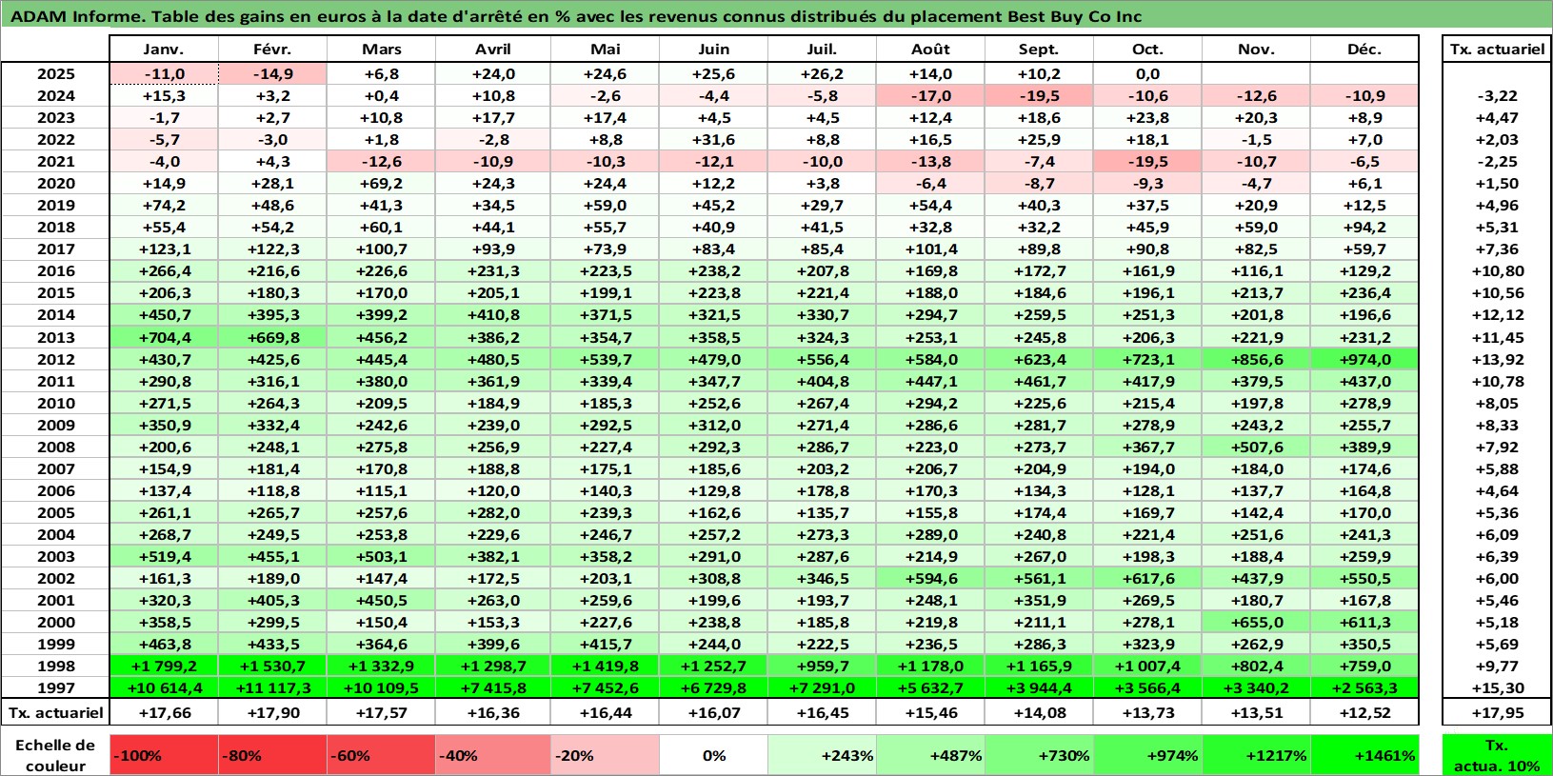
Task: Select the -80% color scale swatch
Action: click(x=272, y=755)
